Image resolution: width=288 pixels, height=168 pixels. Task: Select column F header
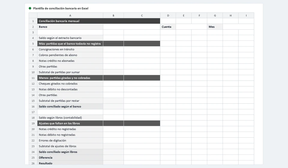[x=199, y=15]
